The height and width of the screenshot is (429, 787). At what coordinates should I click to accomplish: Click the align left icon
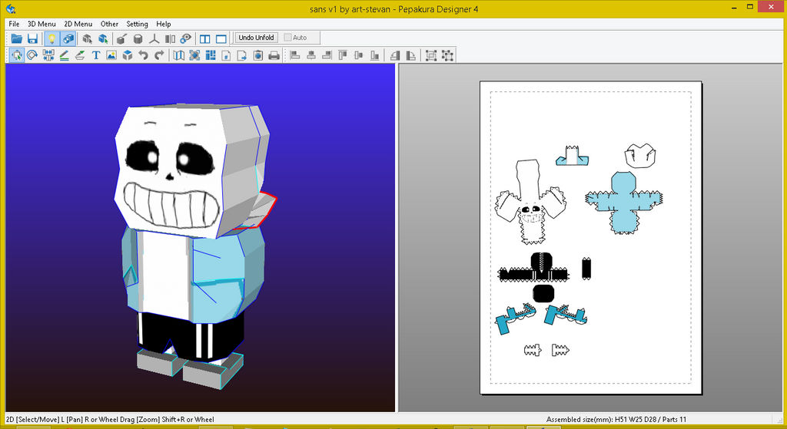coord(295,55)
